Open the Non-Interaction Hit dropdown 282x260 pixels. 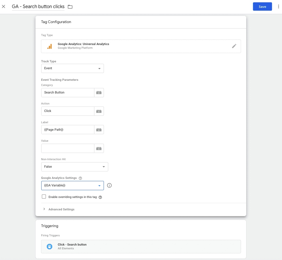pos(74,167)
